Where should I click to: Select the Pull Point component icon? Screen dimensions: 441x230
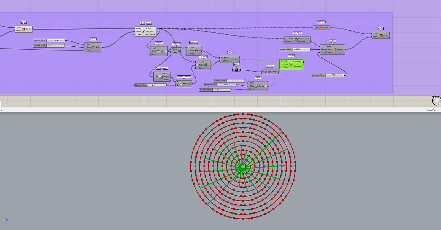coord(296,40)
